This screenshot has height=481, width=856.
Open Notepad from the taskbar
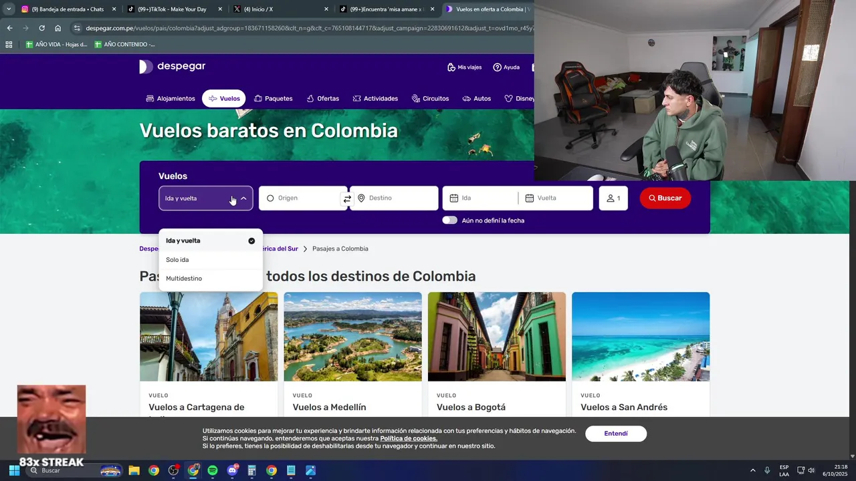(x=291, y=470)
